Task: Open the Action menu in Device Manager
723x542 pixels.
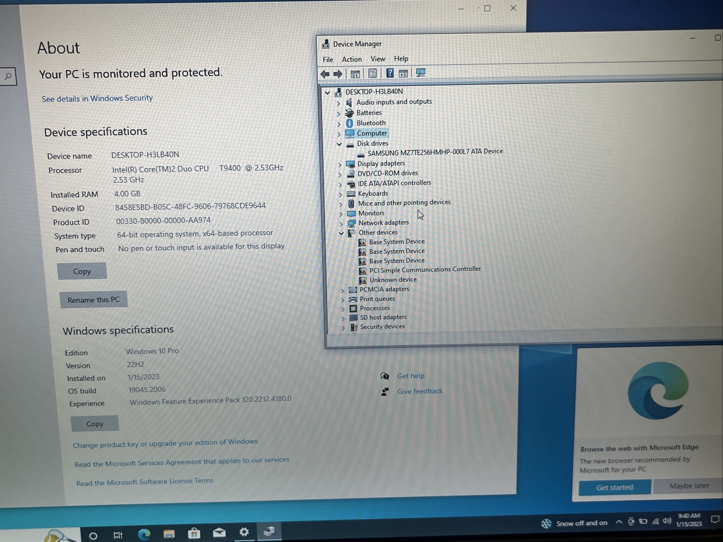Action: click(352, 59)
